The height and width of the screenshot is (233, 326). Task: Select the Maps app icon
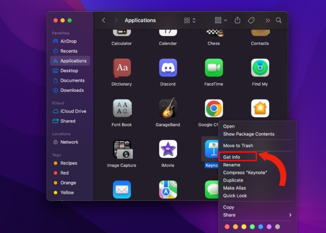pyautogui.click(x=168, y=190)
